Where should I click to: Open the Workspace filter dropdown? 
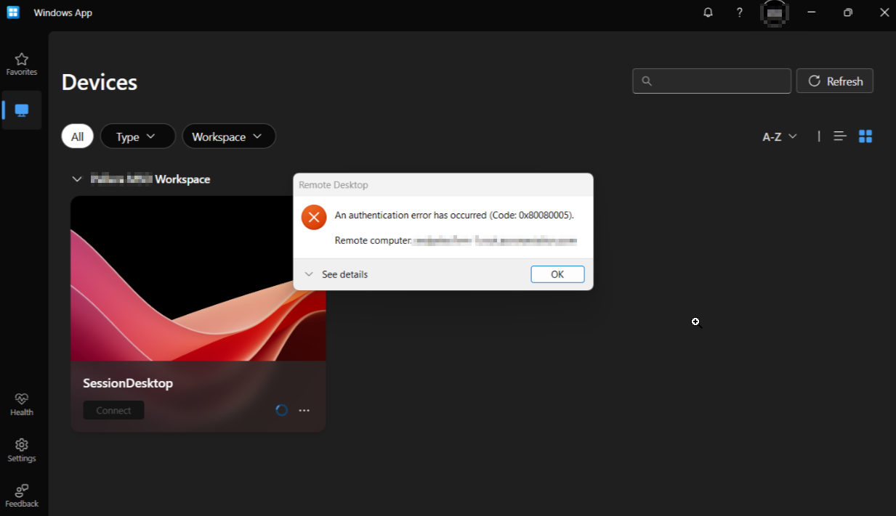click(x=229, y=136)
